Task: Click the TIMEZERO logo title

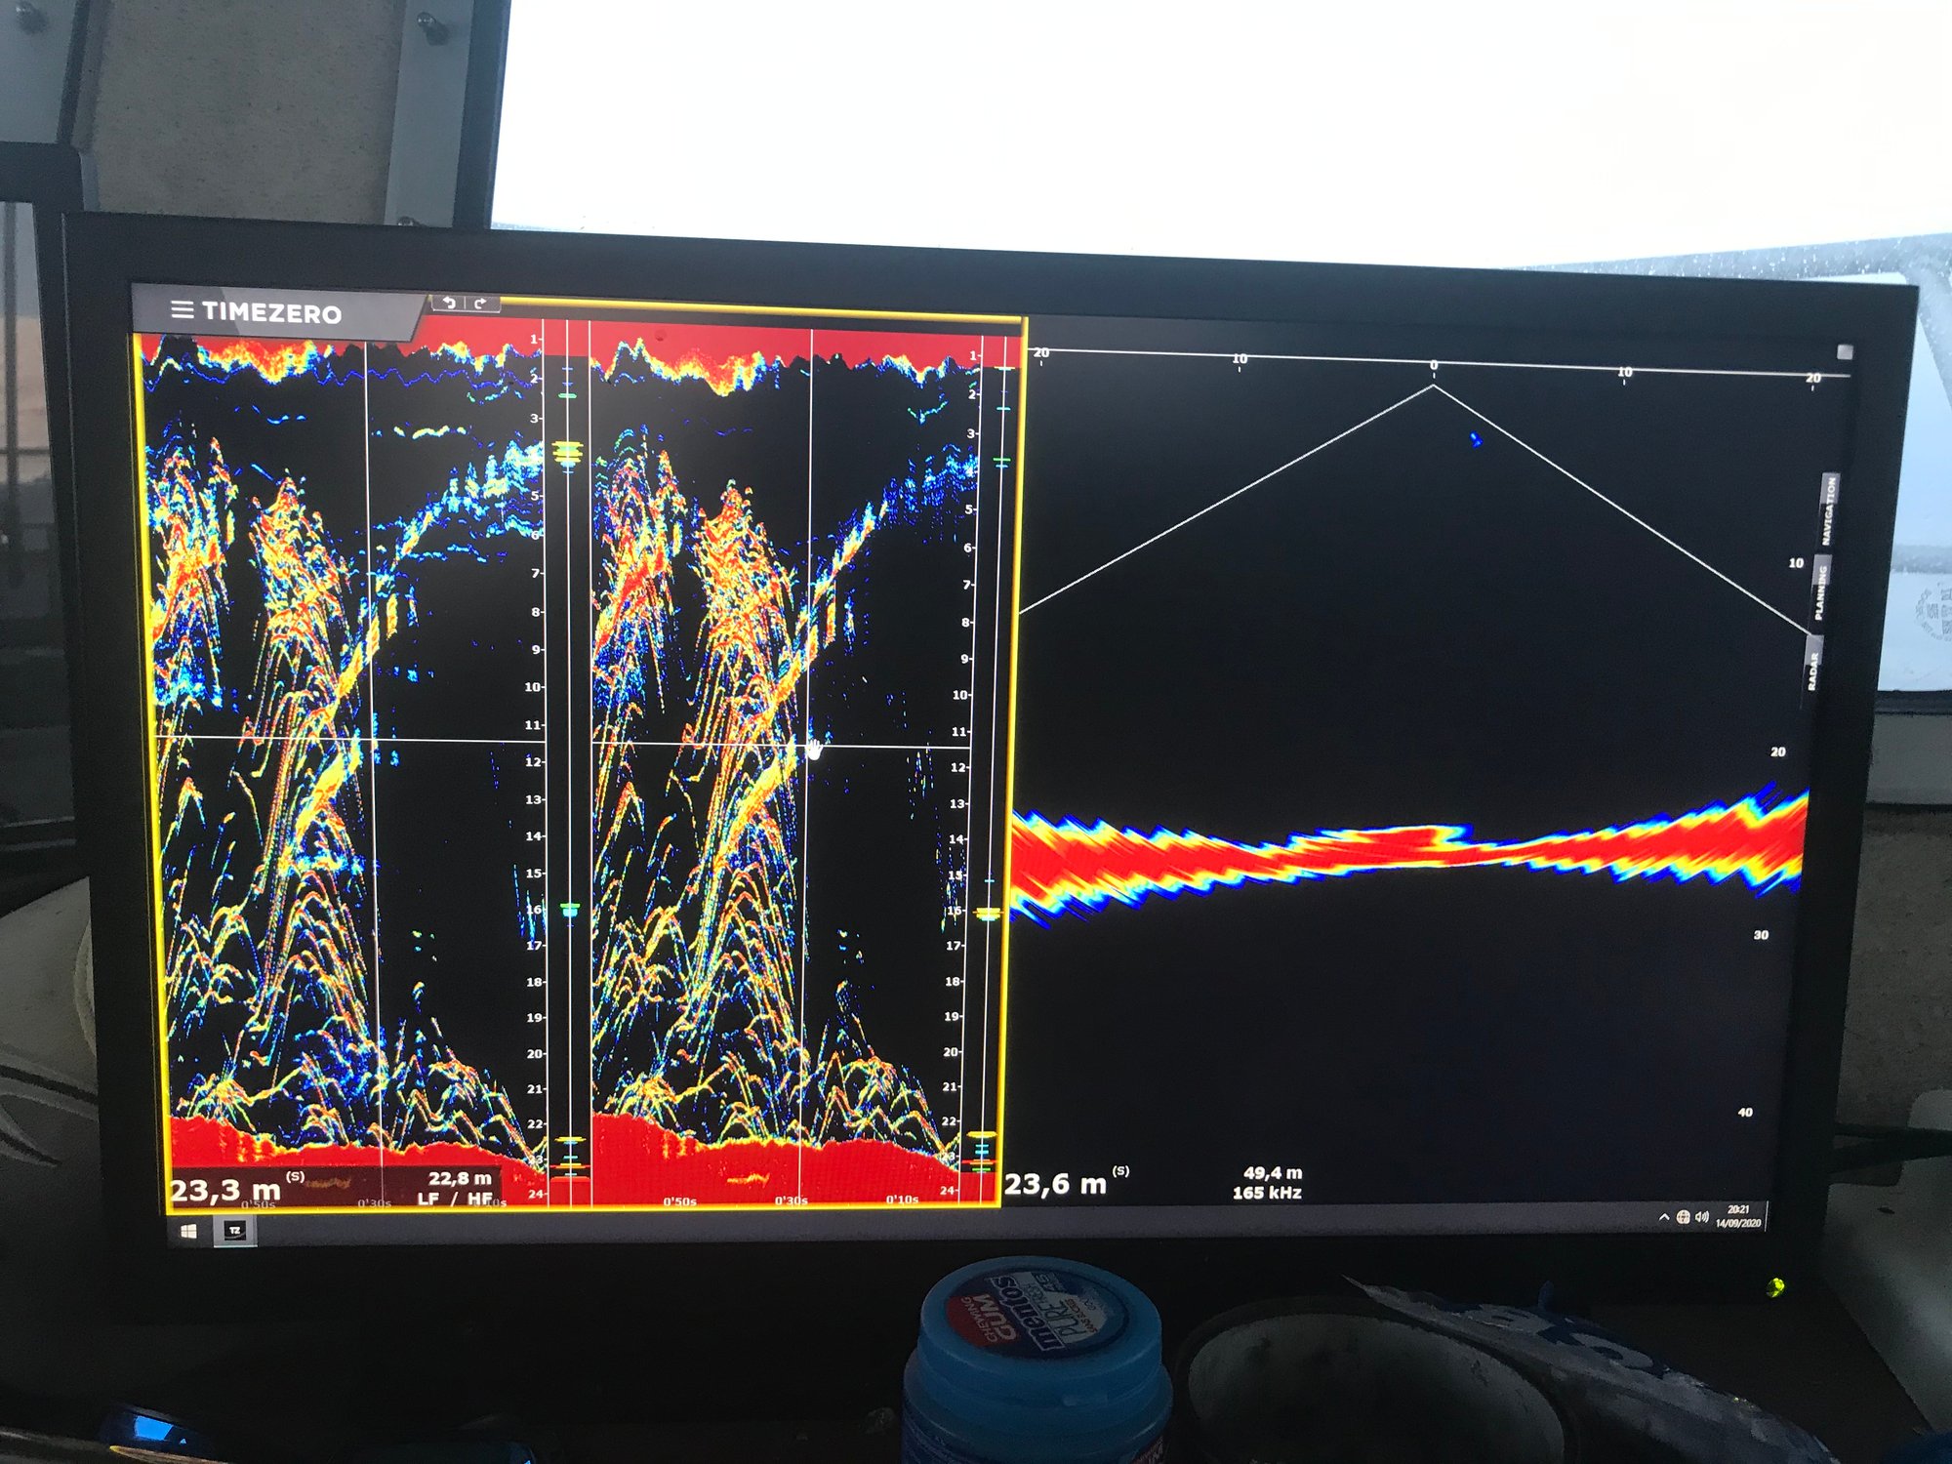Action: click(271, 313)
